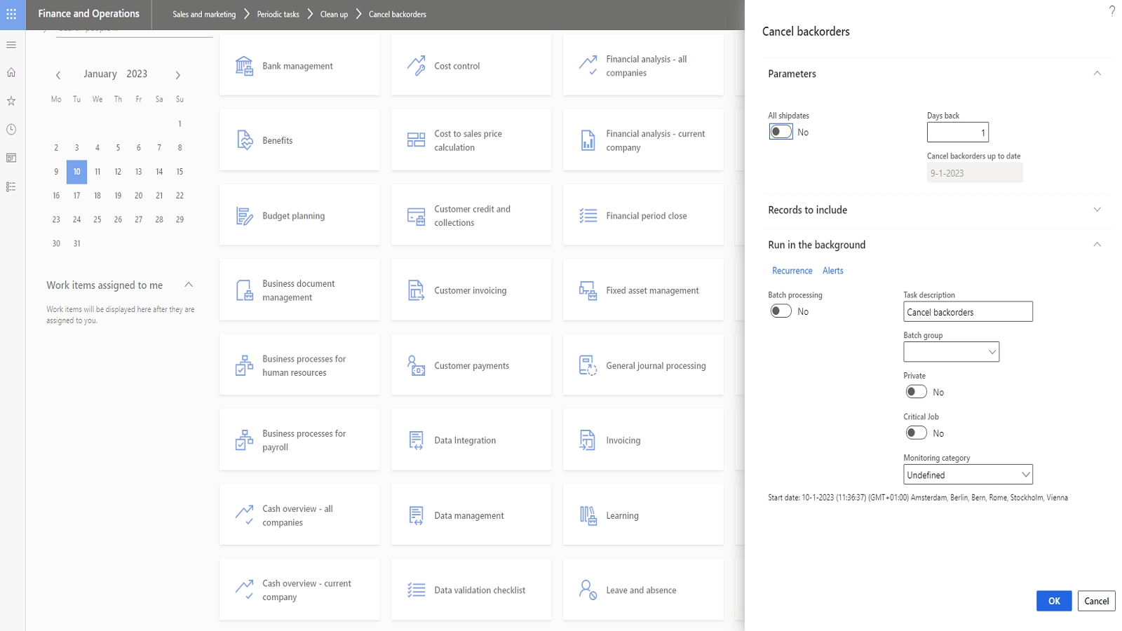Click Periodic tasks in the breadcrumb
Viewport: 1122px width, 631px height.
[278, 14]
